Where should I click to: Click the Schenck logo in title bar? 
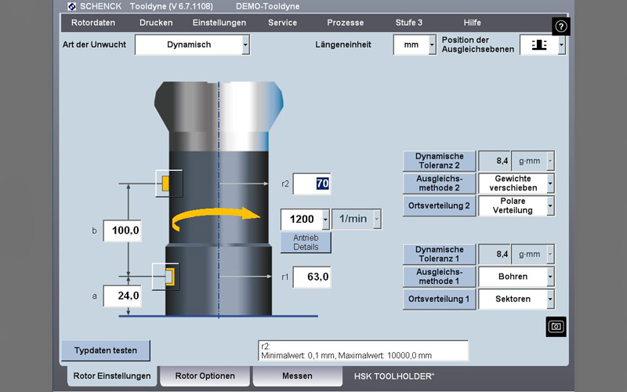[x=72, y=6]
